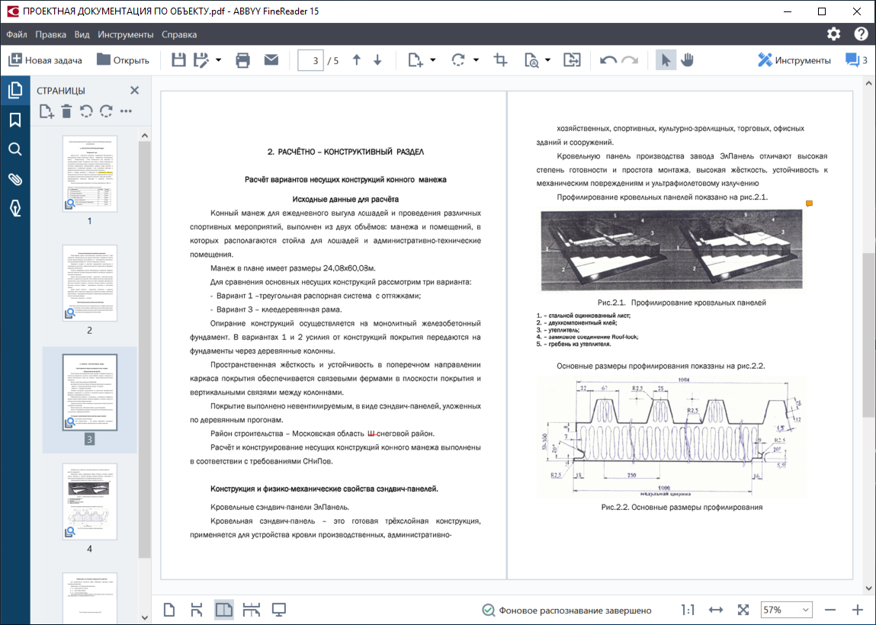Image resolution: width=876 pixels, height=625 pixels.
Task: Switch to one-page view mode
Action: pyautogui.click(x=170, y=610)
